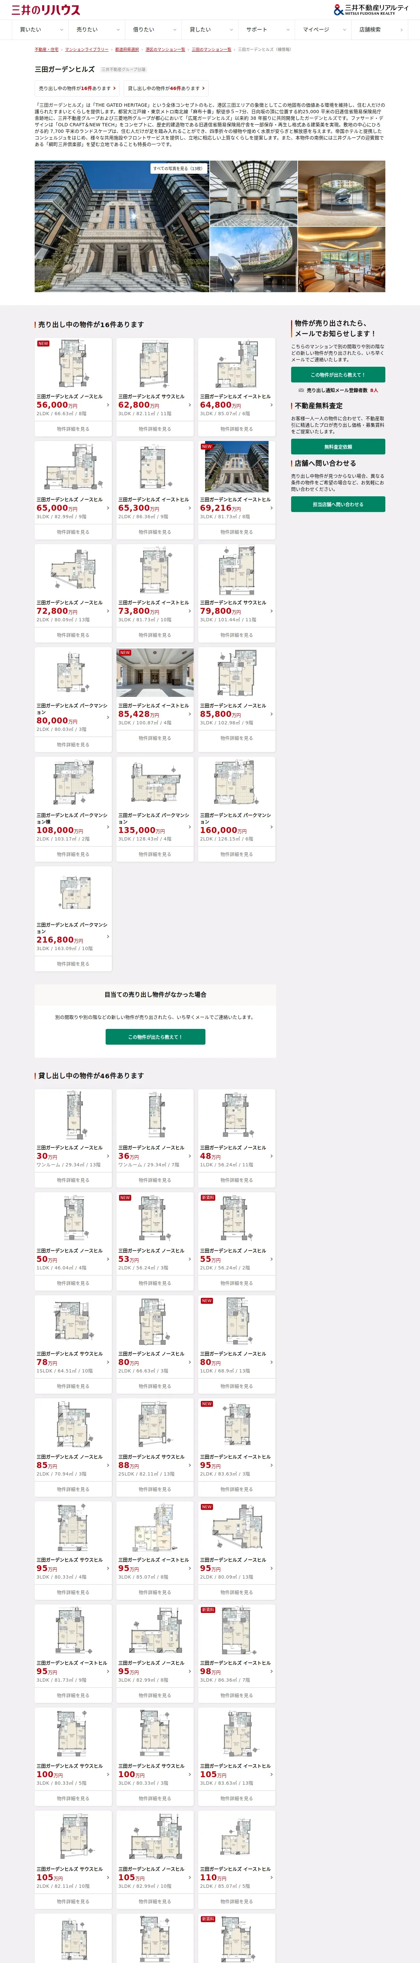420x1963 pixels.
Task: Click the arrow on the 216,800万円 listing card
Action: pos(108,937)
